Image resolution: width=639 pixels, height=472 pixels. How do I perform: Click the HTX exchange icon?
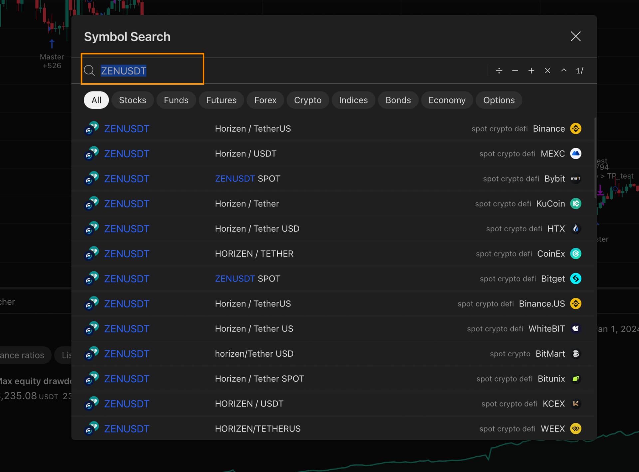coord(576,228)
